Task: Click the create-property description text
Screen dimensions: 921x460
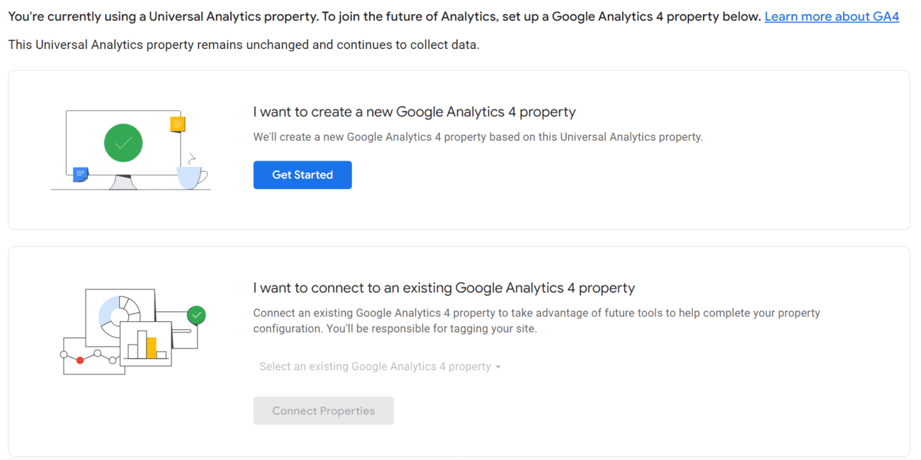Action: pyautogui.click(x=478, y=137)
